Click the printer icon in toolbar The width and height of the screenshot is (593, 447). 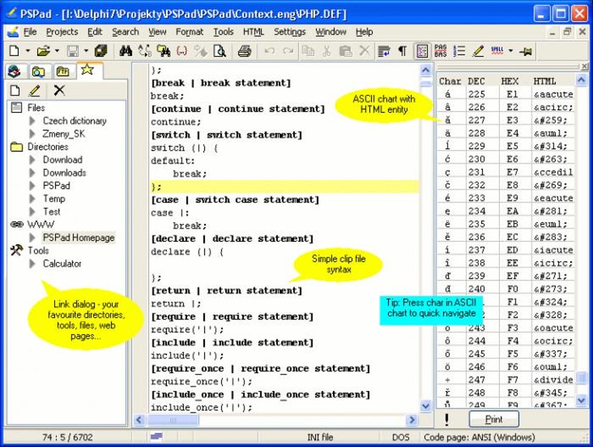[245, 51]
